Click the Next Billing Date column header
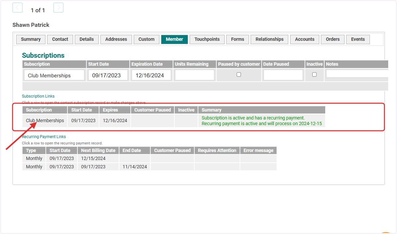397x234 pixels. tap(98, 150)
